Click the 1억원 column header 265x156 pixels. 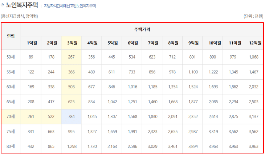(31, 43)
